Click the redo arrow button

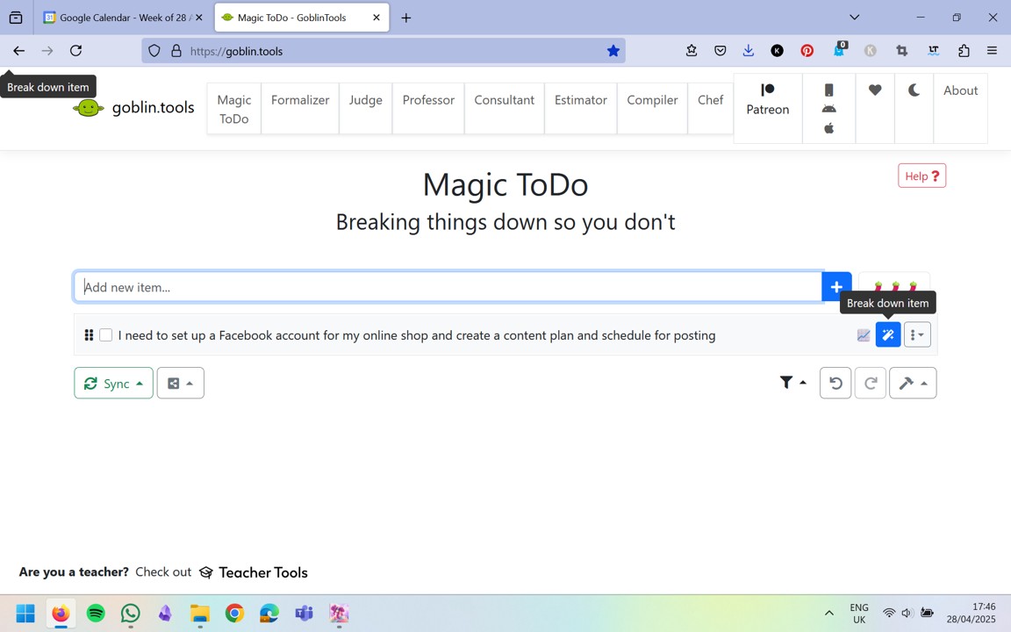(x=871, y=383)
